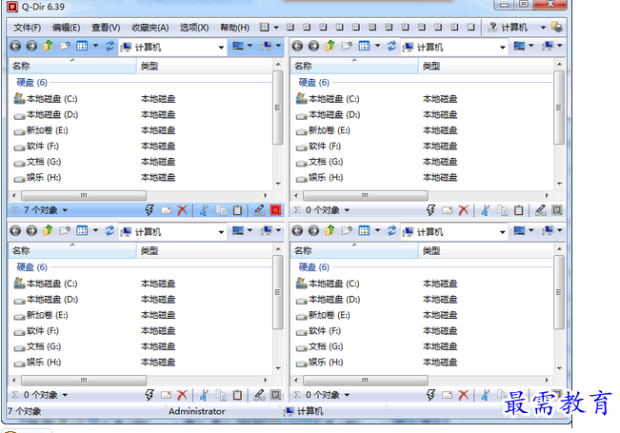Select 软件 (F:) in bottom-right pane
The image size is (620, 433).
click(x=318, y=331)
